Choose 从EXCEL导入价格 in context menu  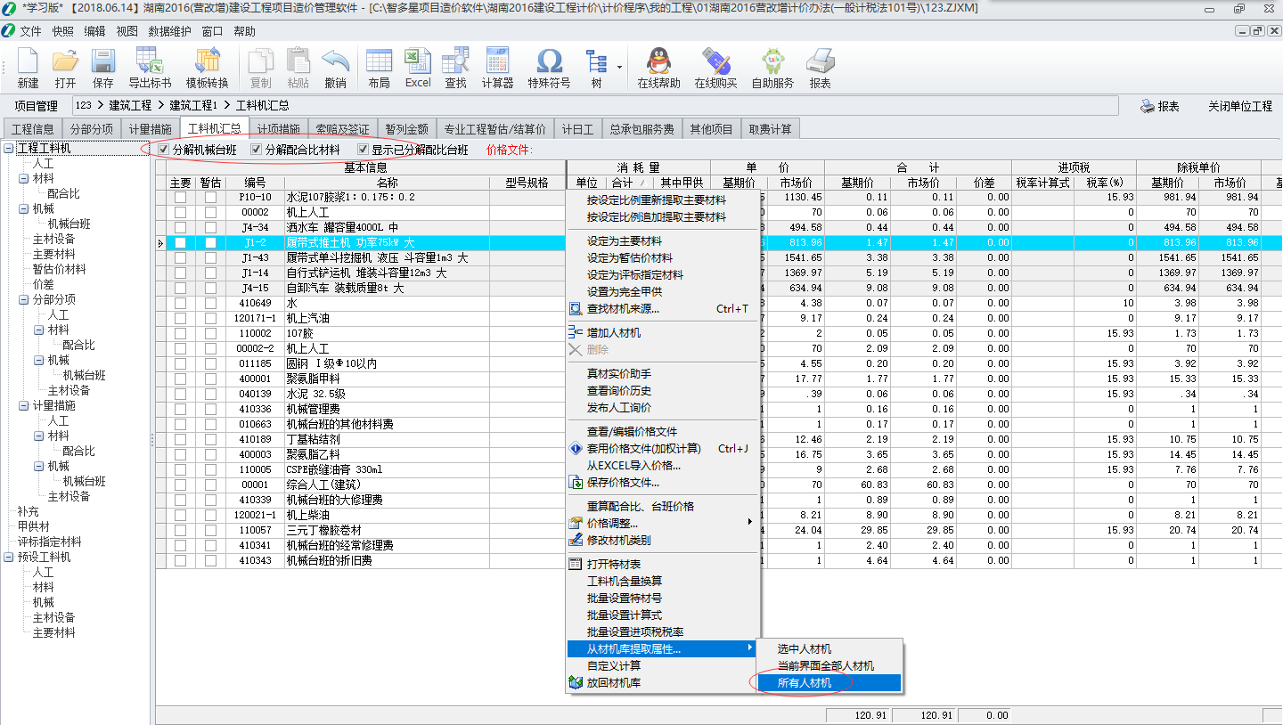tap(633, 466)
